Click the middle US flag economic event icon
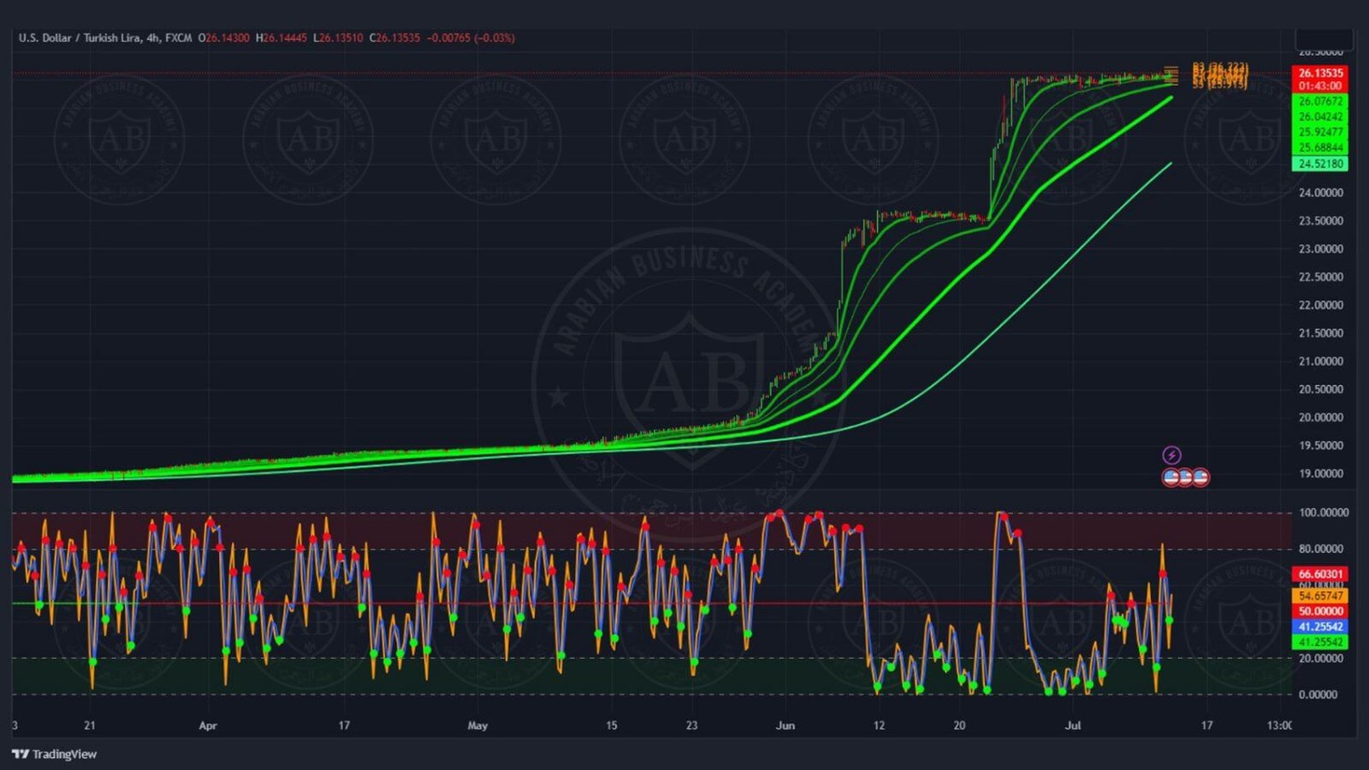 [x=1186, y=477]
